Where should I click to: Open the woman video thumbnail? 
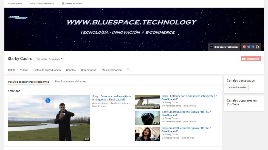147,134
